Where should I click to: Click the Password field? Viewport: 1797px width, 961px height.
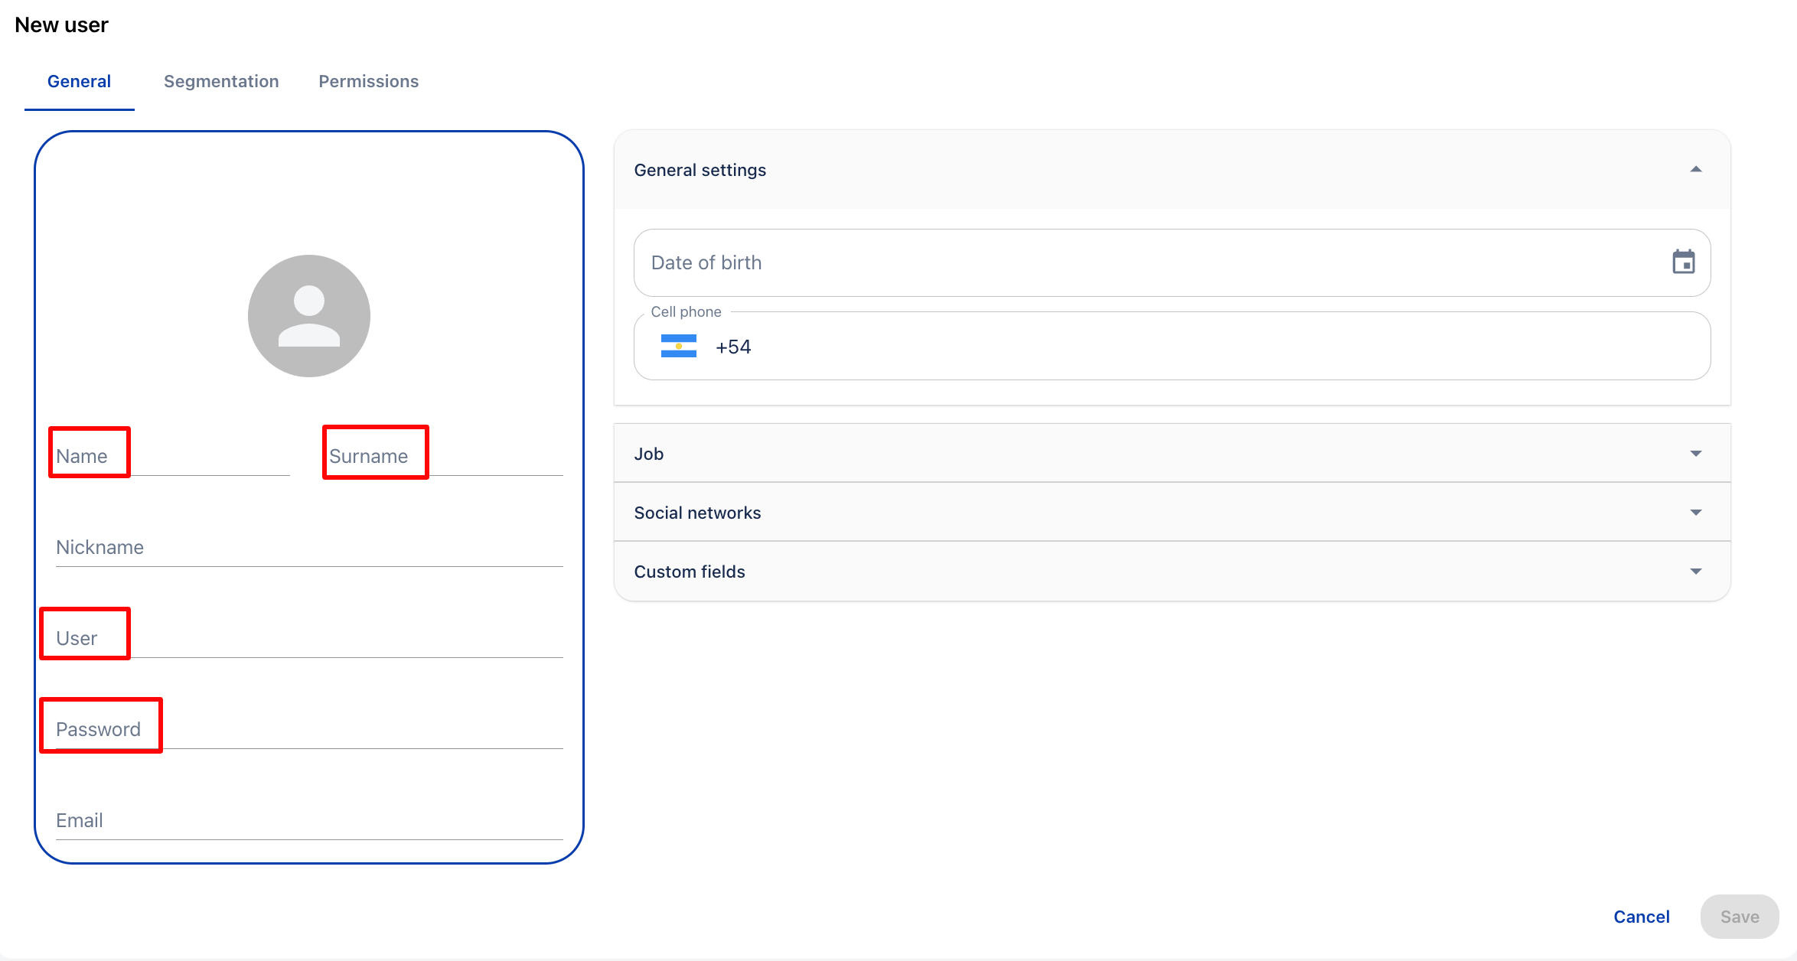pyautogui.click(x=309, y=730)
